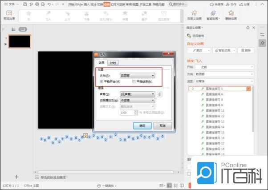Screen dimensions: 268x190
Task: Select the 放大/缩小 effect in gallery
Action: pos(106,16)
